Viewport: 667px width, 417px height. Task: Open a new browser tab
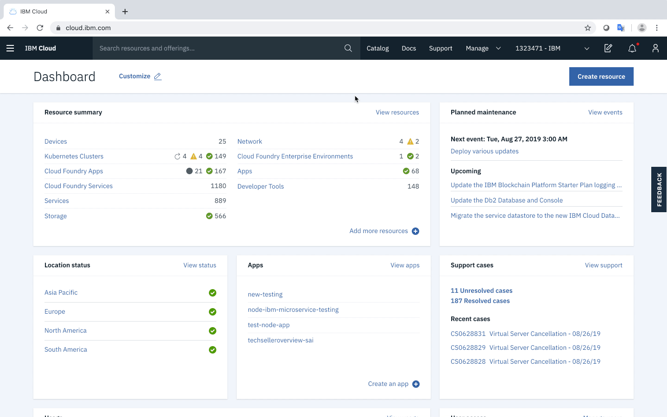pos(125,12)
